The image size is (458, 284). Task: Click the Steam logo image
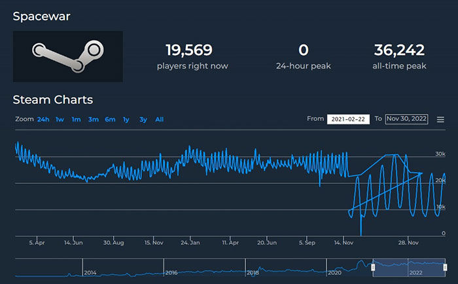pos(68,56)
